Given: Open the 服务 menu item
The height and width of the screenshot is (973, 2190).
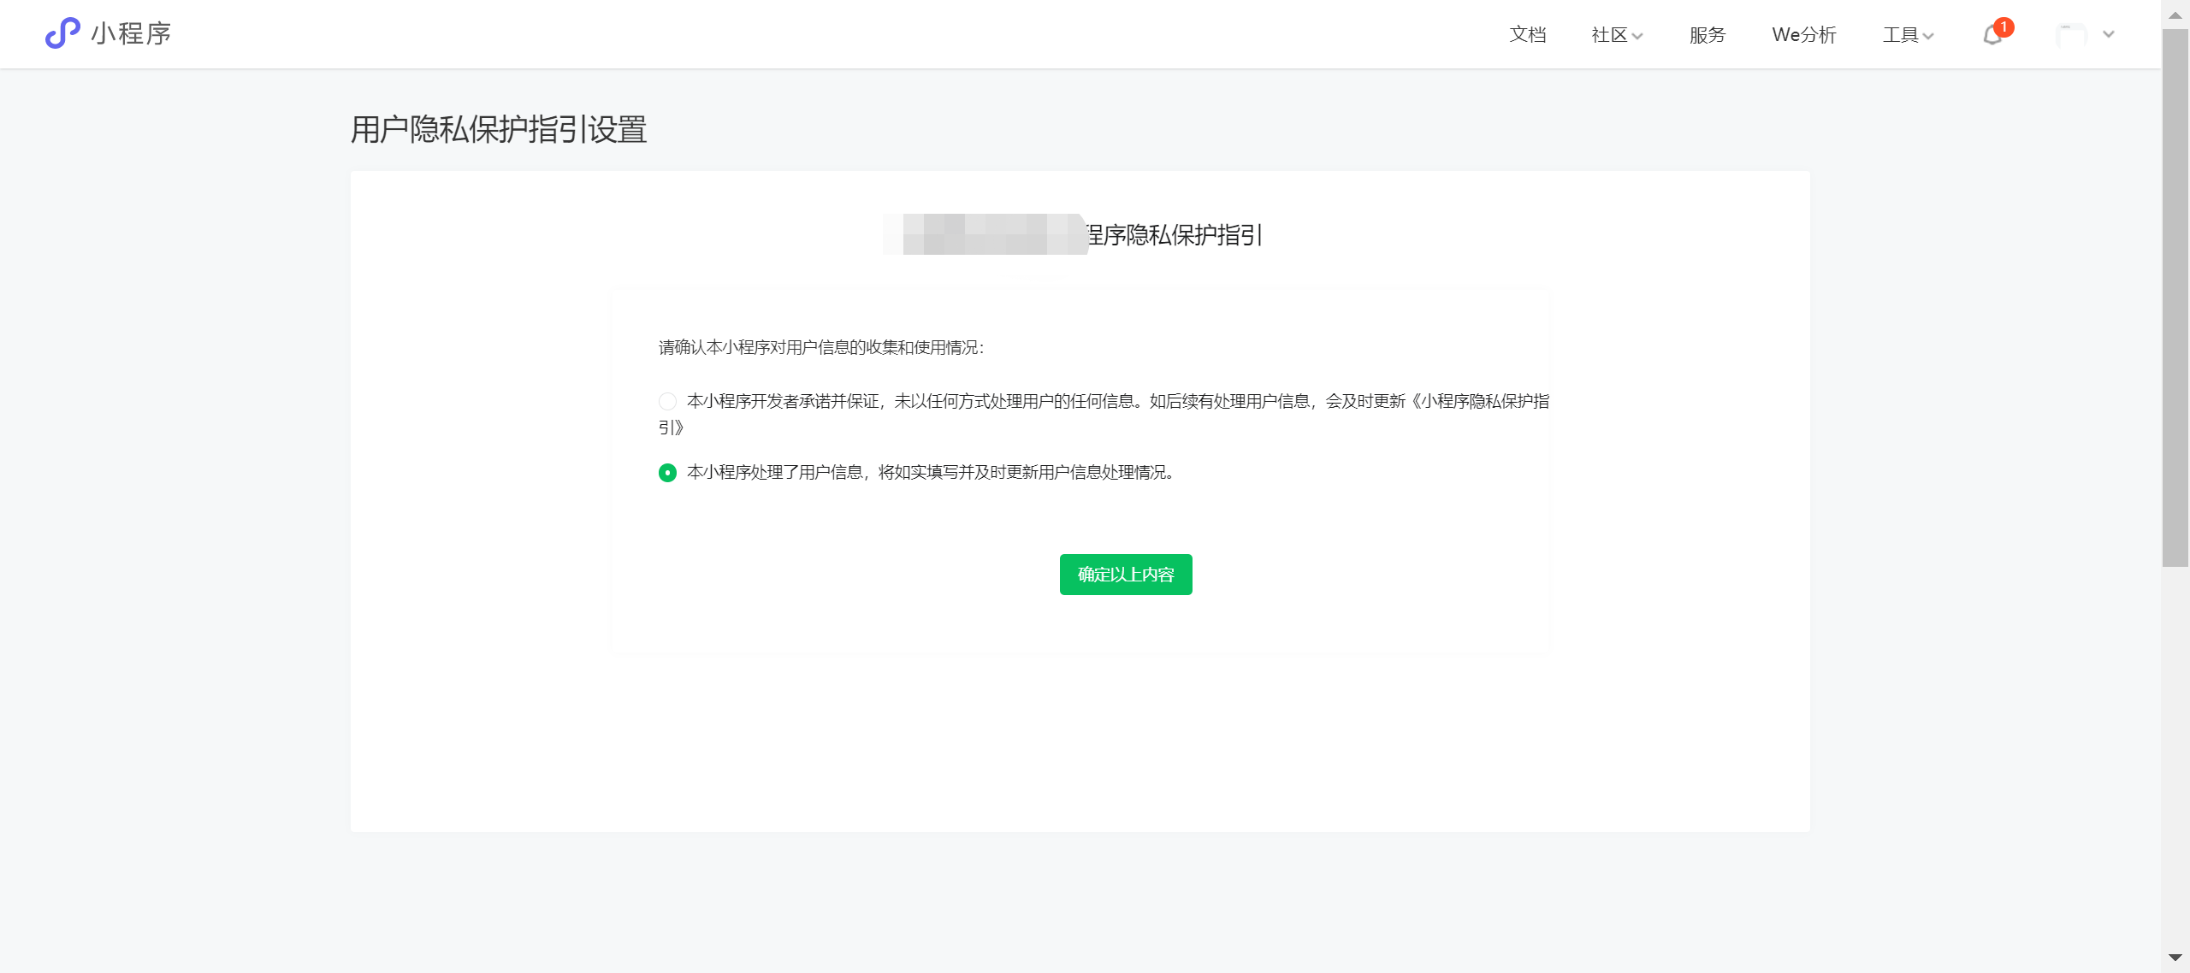Looking at the screenshot, I should tap(1707, 35).
